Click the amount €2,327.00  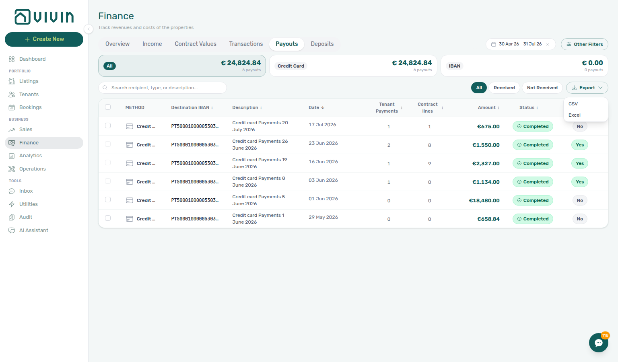486,163
